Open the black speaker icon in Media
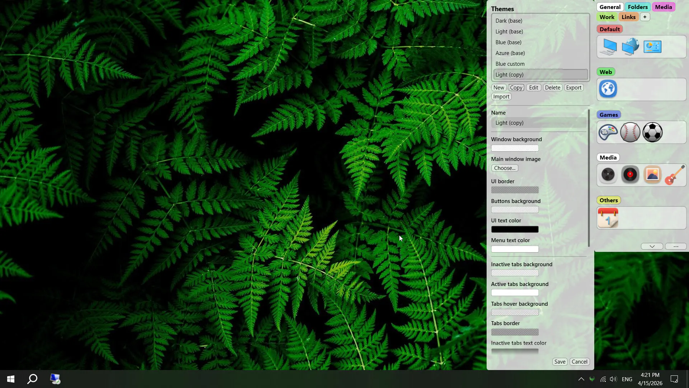Screen dimensions: 689x388 (x=608, y=175)
